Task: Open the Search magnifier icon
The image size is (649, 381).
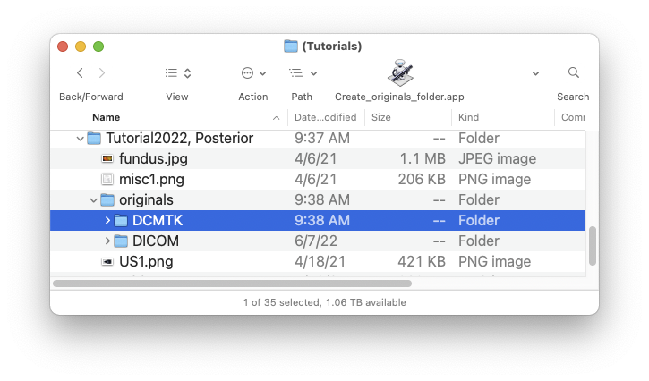Action: pos(573,72)
